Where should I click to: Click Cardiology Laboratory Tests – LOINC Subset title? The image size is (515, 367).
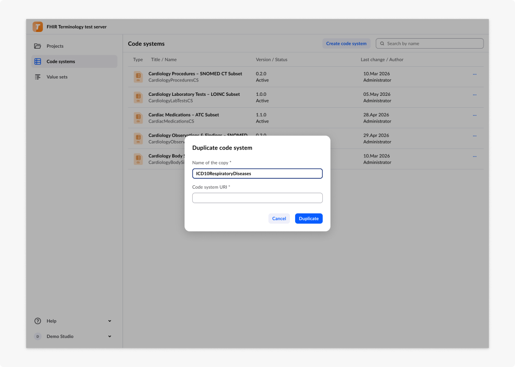pos(194,94)
